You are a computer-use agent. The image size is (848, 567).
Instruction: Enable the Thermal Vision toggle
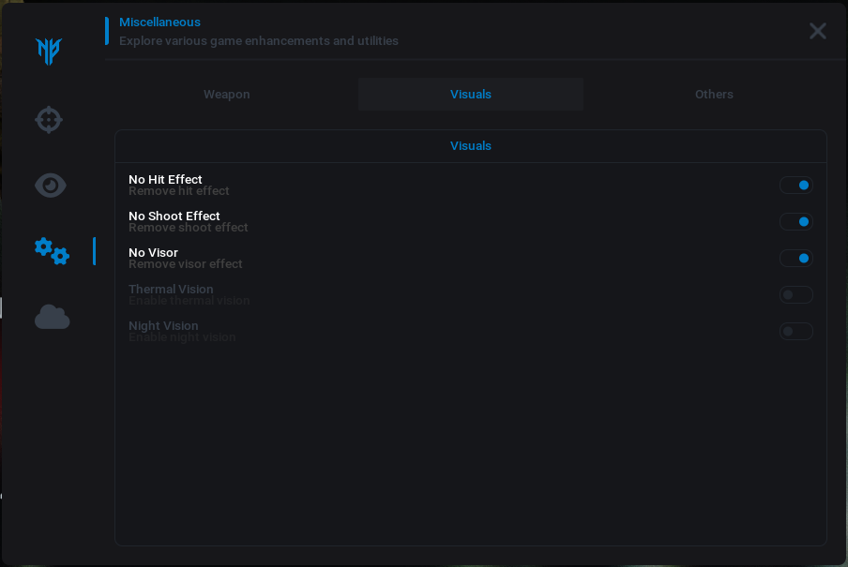(x=795, y=295)
